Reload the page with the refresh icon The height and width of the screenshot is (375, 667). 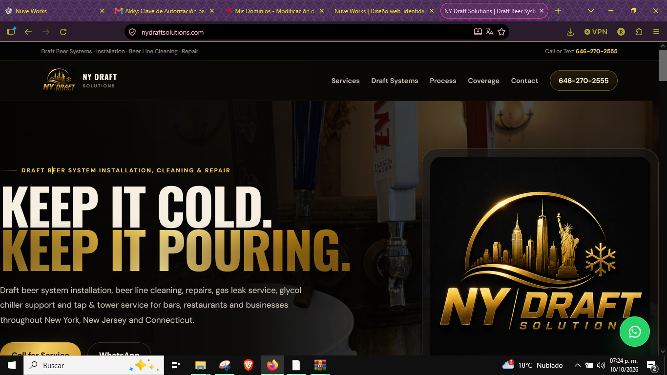tap(63, 32)
